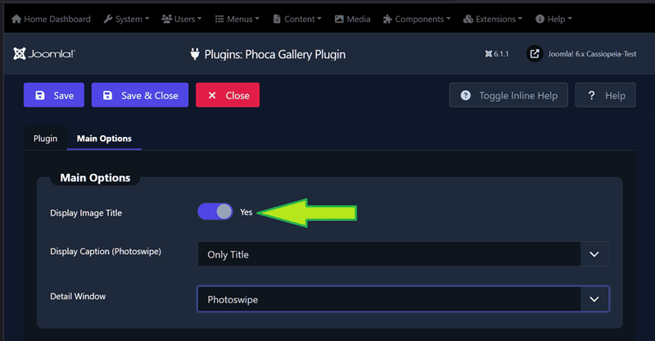Image resolution: width=655 pixels, height=341 pixels.
Task: Open the Extensions menu
Action: 493,19
